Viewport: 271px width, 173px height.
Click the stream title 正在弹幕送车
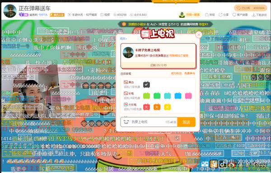click(35, 8)
